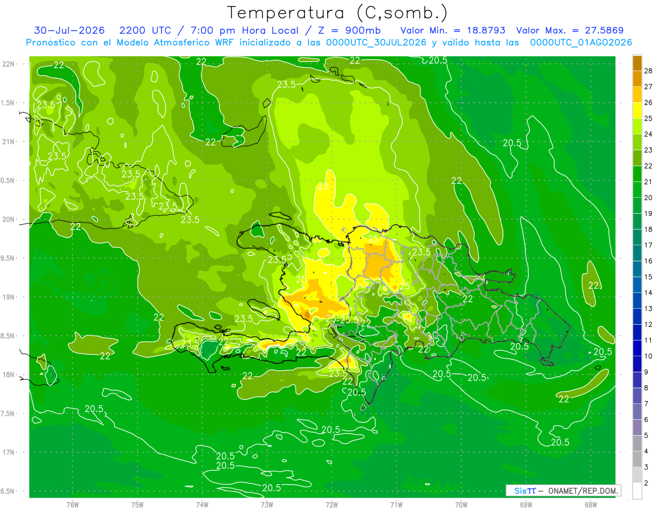Pick the orange legend swatch between 27 and 28
This screenshot has width=663, height=512.
point(637,79)
